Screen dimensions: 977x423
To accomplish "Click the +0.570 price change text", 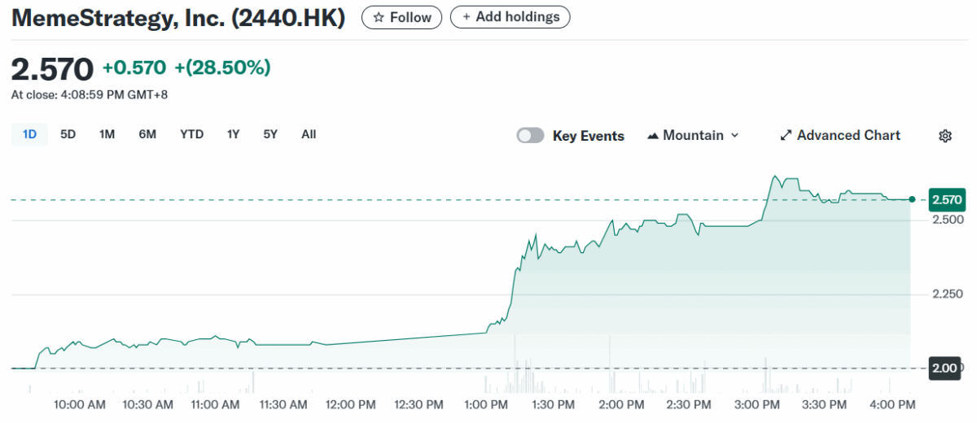I will pyautogui.click(x=134, y=68).
